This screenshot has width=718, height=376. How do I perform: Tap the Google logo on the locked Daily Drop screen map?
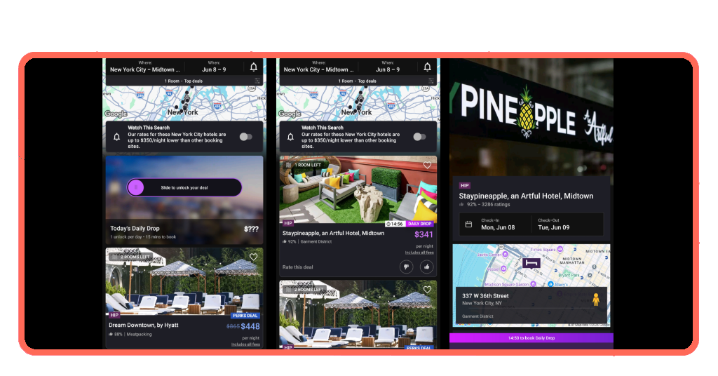click(116, 114)
